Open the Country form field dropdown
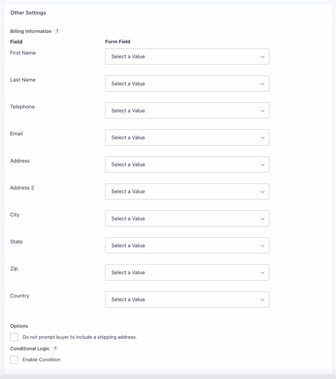This screenshot has width=336, height=379. click(187, 299)
